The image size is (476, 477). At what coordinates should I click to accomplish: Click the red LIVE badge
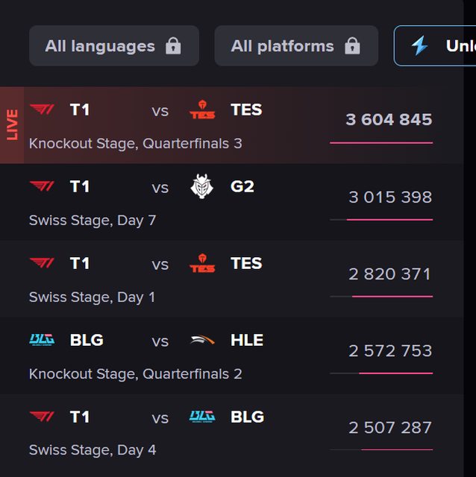[12, 125]
